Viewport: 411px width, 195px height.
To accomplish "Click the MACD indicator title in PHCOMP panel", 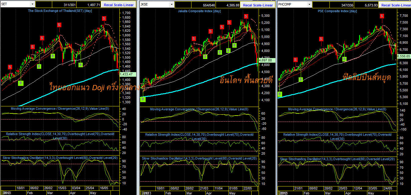I will (337, 109).
